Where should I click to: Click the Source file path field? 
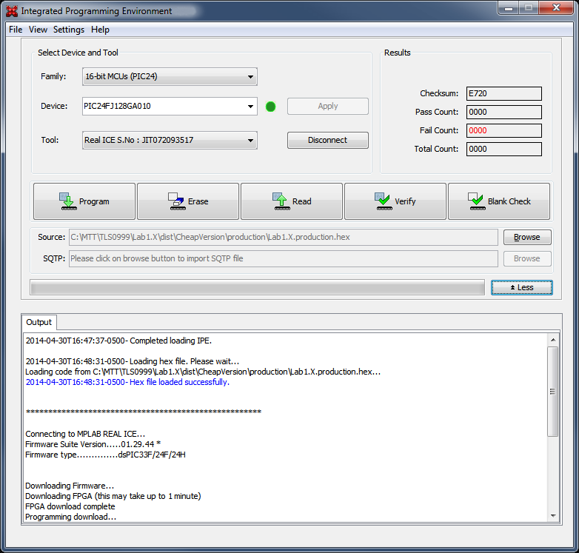point(283,237)
